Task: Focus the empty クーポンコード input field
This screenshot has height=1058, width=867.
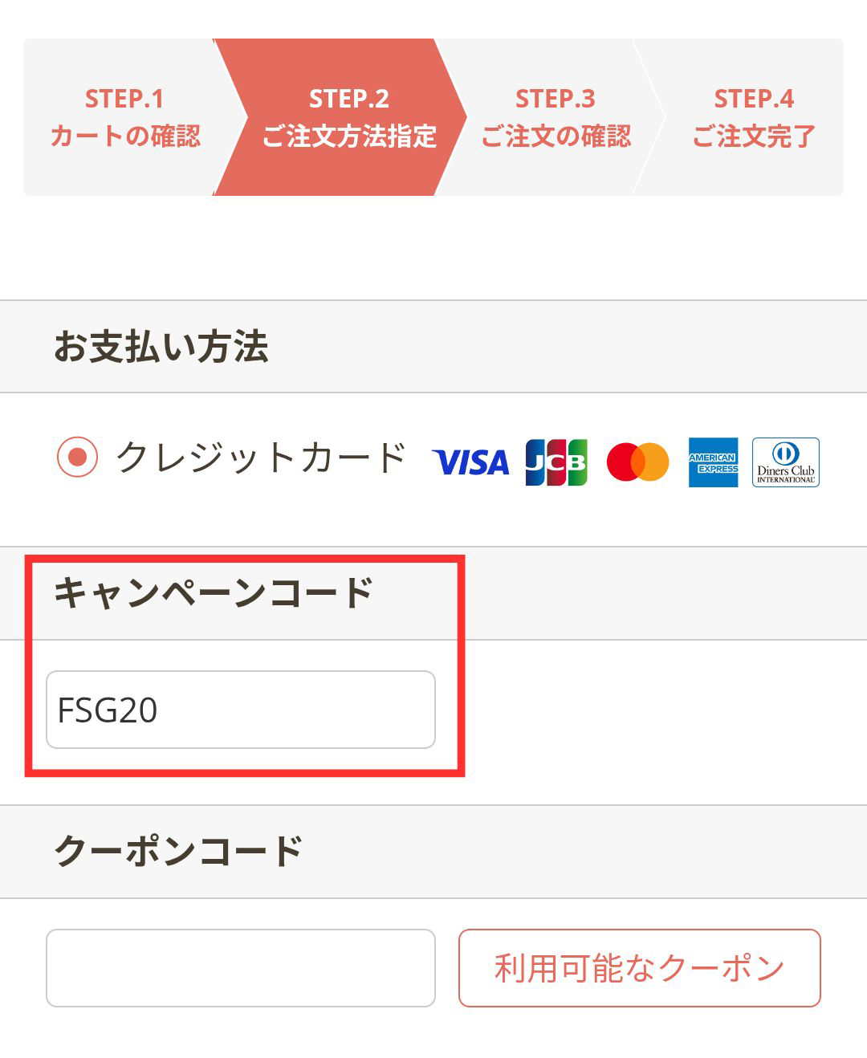Action: click(240, 967)
